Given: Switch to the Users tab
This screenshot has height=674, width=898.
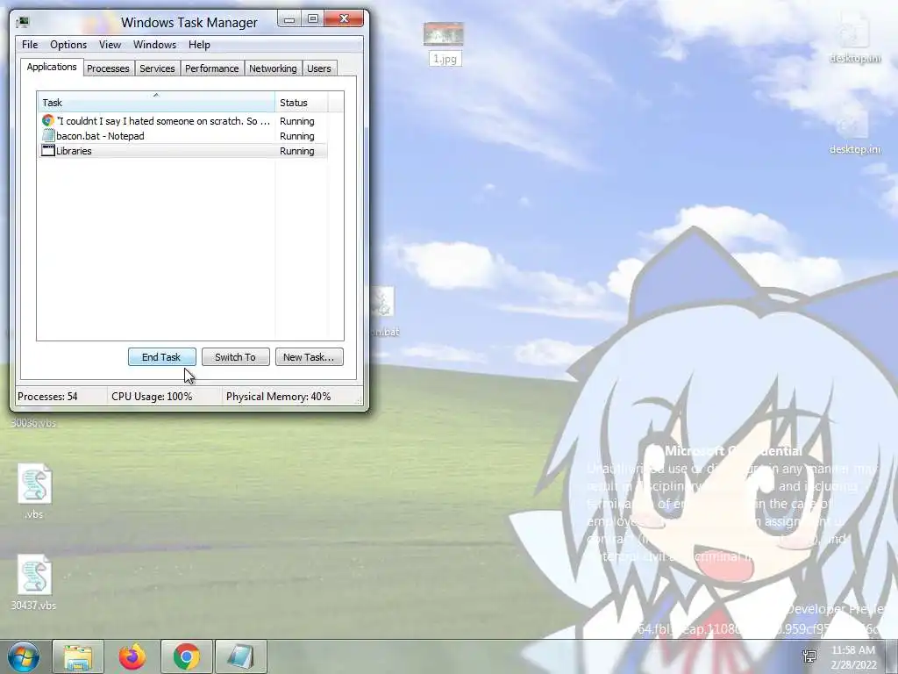Looking at the screenshot, I should tap(319, 68).
